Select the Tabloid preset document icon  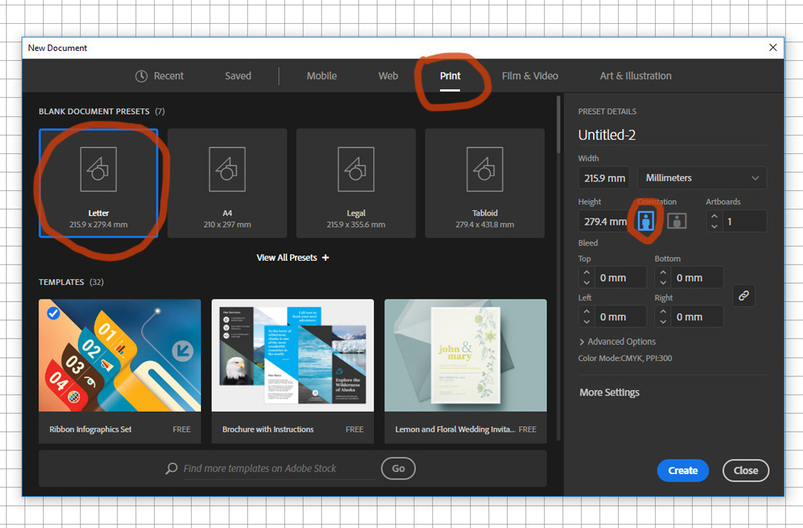click(485, 169)
